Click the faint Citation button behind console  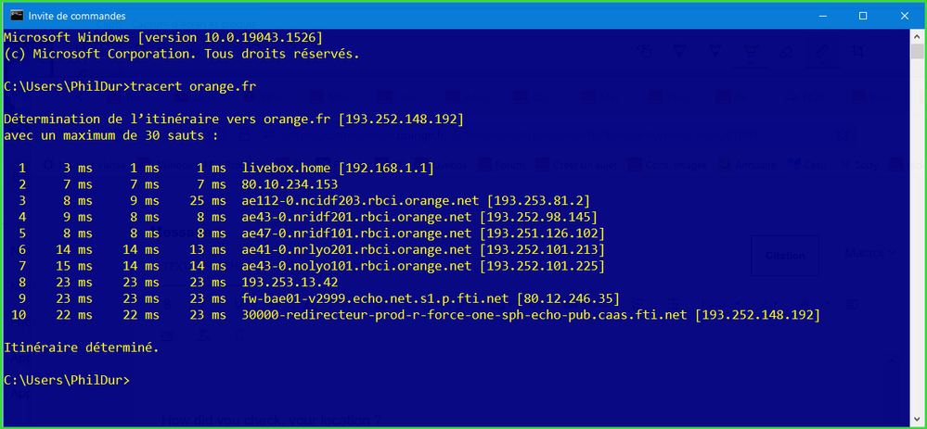coord(784,255)
